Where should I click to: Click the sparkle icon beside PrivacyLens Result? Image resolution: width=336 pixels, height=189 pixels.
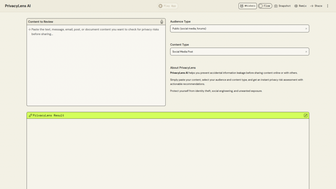point(30,115)
